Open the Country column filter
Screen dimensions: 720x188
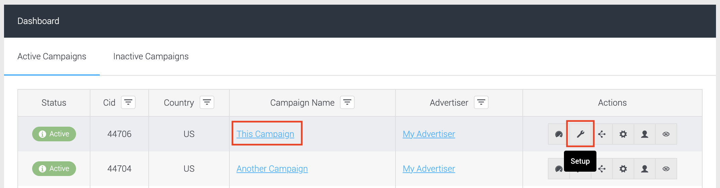207,102
